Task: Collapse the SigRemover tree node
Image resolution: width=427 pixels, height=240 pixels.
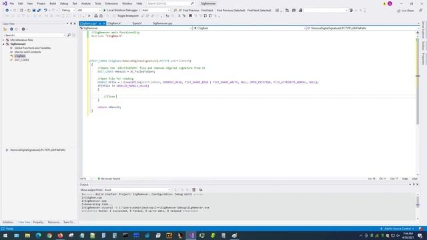Action: (3, 44)
